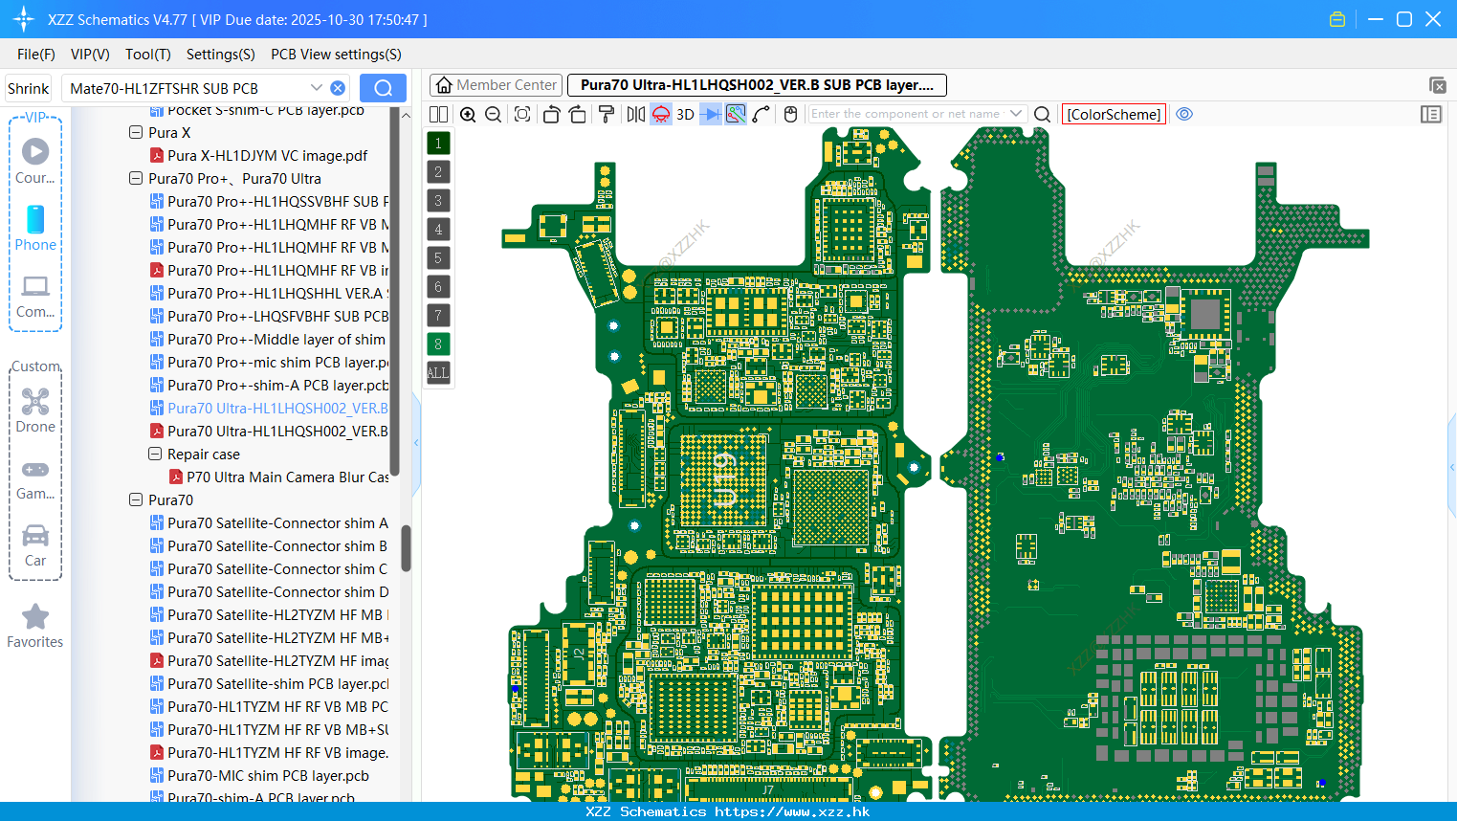Close all tabs icon at top right
Viewport: 1457px width, 821px height.
coord(1437,85)
